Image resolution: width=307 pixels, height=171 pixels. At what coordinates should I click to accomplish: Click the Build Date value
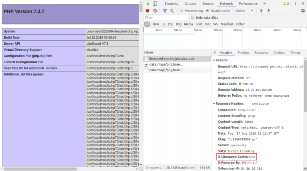click(102, 38)
